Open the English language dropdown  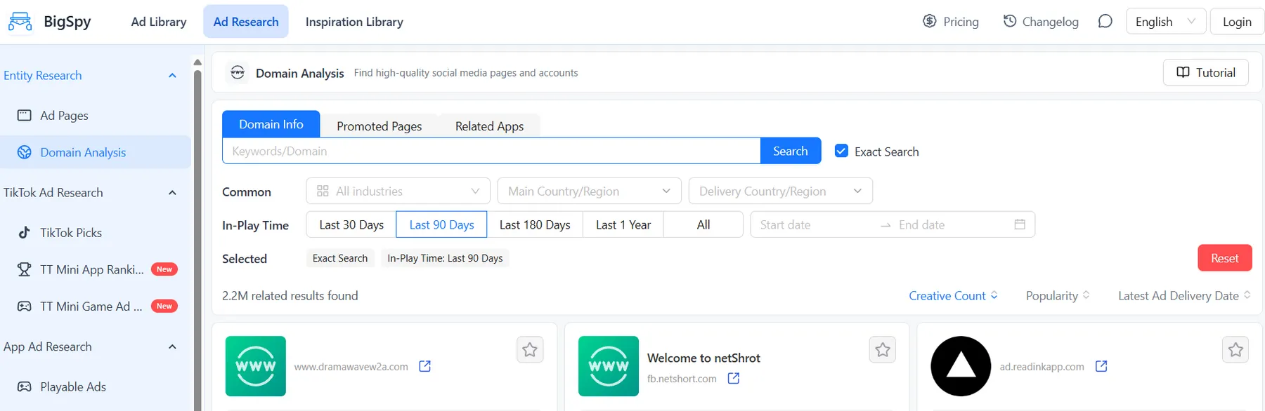(x=1166, y=22)
